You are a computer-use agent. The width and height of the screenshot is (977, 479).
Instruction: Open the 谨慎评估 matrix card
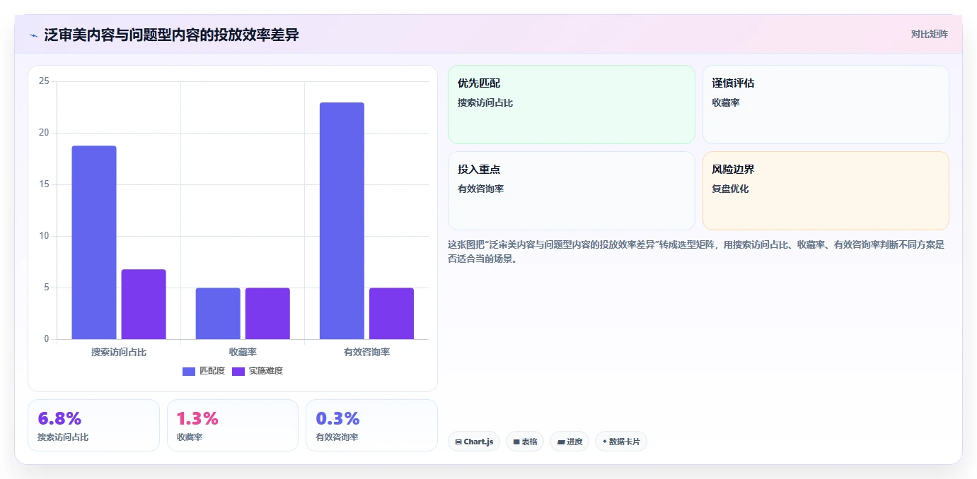826,105
